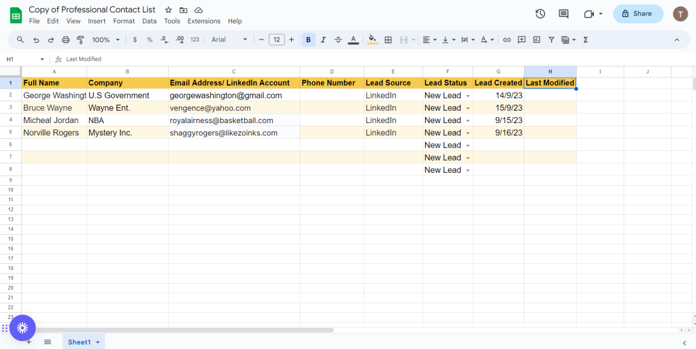Toggle bold formatting off

pos(308,40)
